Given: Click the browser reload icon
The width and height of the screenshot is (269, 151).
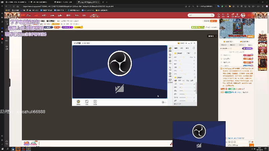Looking at the screenshot, I should (14, 6).
